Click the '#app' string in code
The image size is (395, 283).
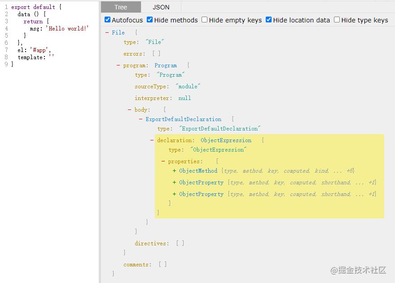pyautogui.click(x=39, y=50)
